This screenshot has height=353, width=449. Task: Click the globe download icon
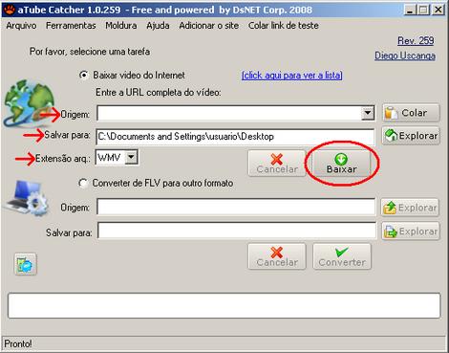click(29, 103)
